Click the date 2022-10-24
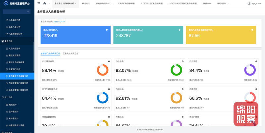Image resolution: width=265 pixels, height=133 pixels. pos(59,22)
